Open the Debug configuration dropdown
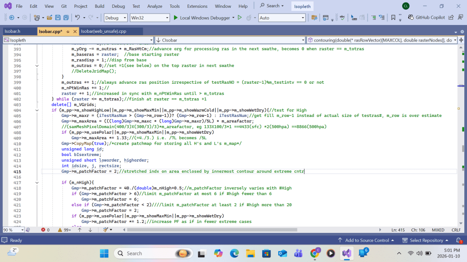 coord(116,18)
